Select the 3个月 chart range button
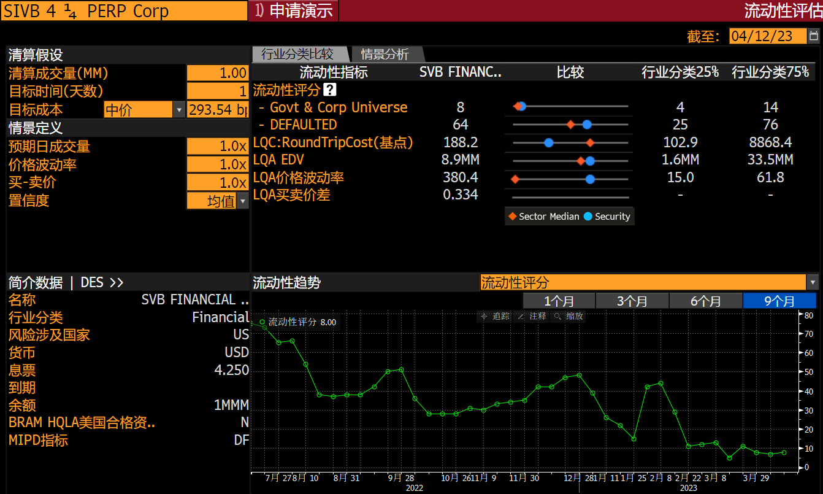Image resolution: width=823 pixels, height=494 pixels. [632, 301]
